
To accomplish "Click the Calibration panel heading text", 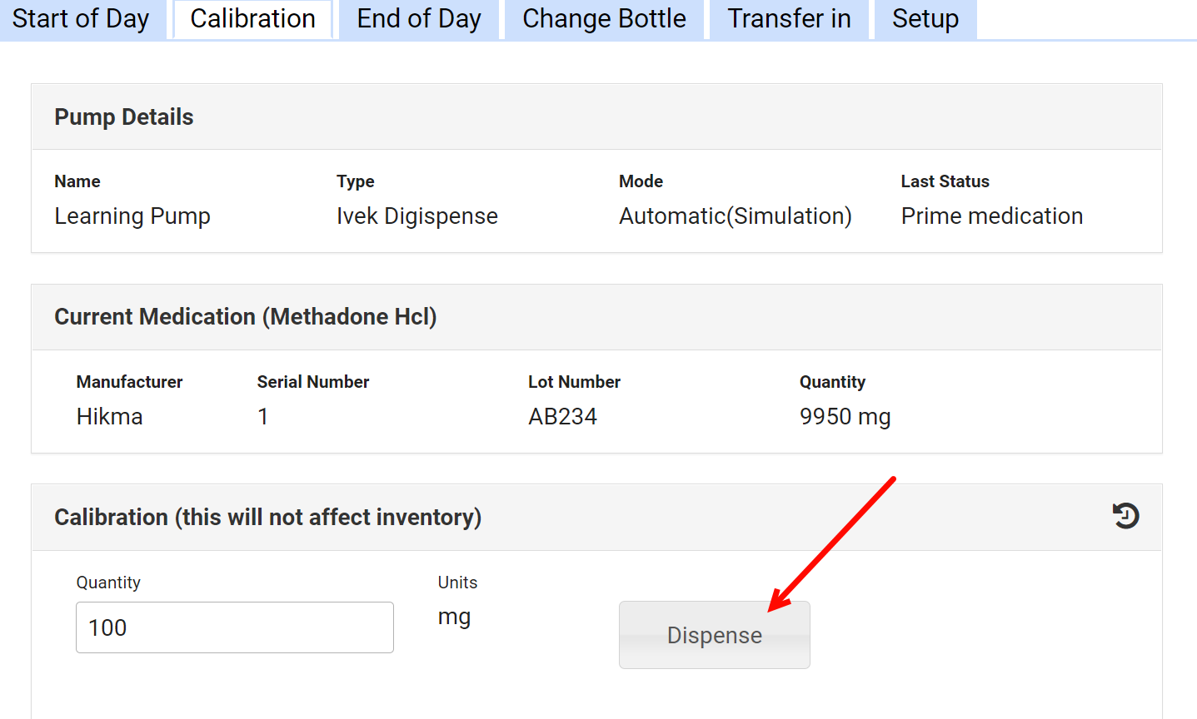I will click(267, 518).
